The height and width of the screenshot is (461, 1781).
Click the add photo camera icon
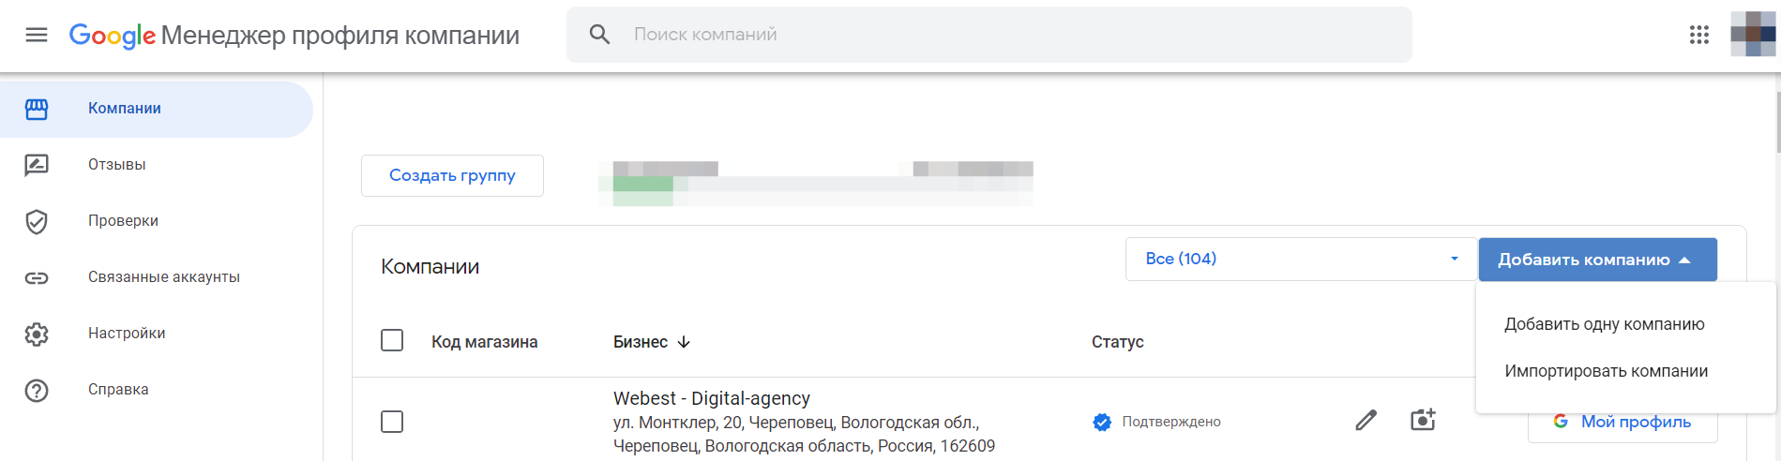(1423, 420)
